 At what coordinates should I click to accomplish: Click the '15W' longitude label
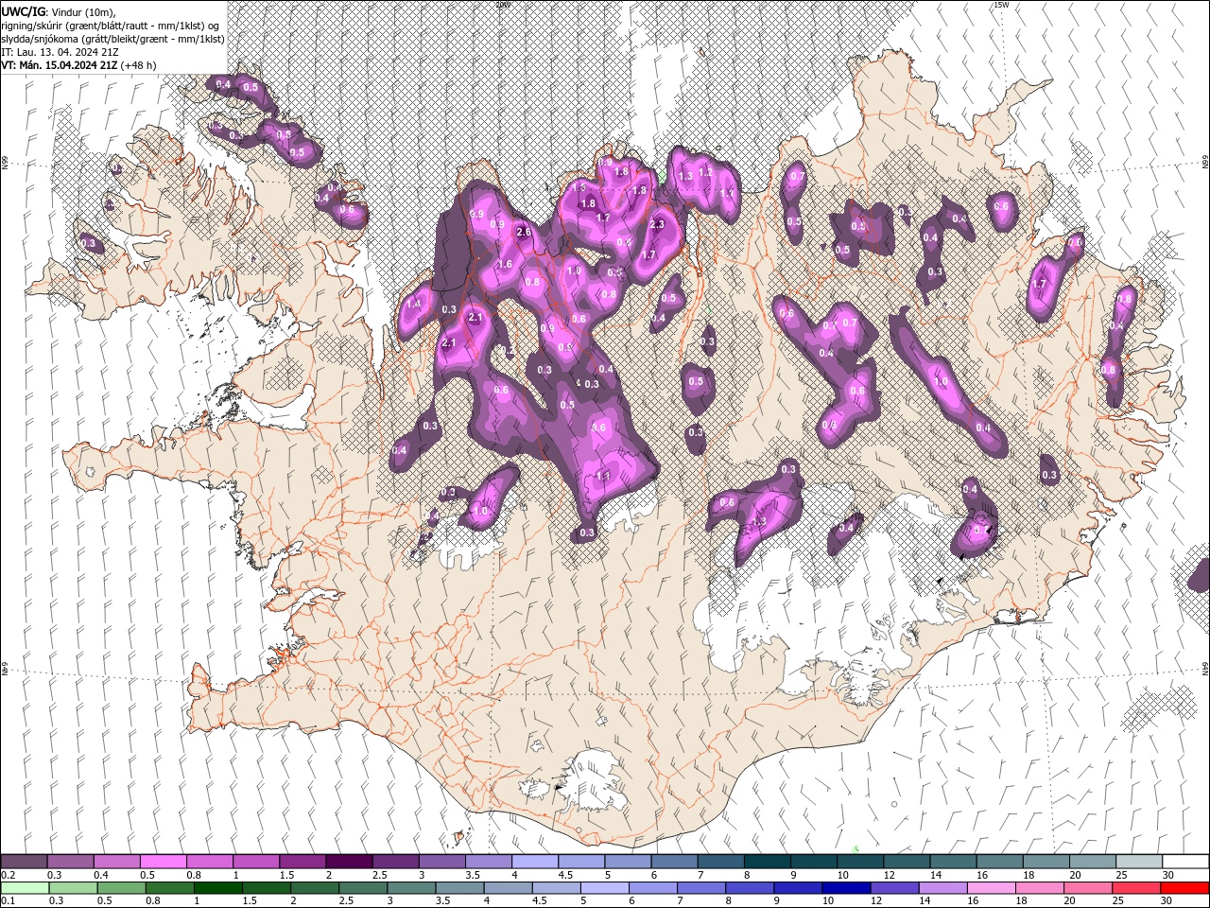(x=1000, y=5)
